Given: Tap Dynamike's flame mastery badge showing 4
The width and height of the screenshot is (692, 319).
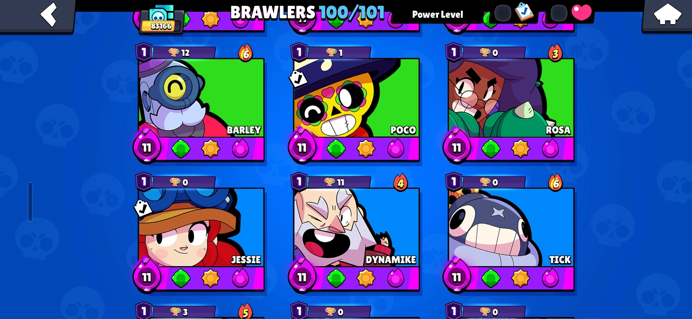Looking at the screenshot, I should click(401, 183).
